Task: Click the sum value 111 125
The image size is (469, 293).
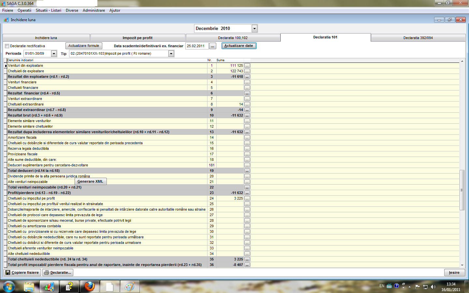Action: 237,65
